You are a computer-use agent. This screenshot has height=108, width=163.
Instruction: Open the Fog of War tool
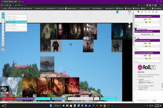3,36
